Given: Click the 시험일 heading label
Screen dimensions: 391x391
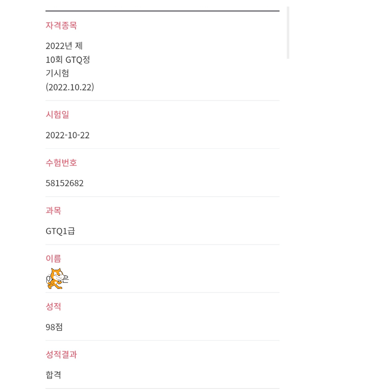Looking at the screenshot, I should pyautogui.click(x=57, y=114).
